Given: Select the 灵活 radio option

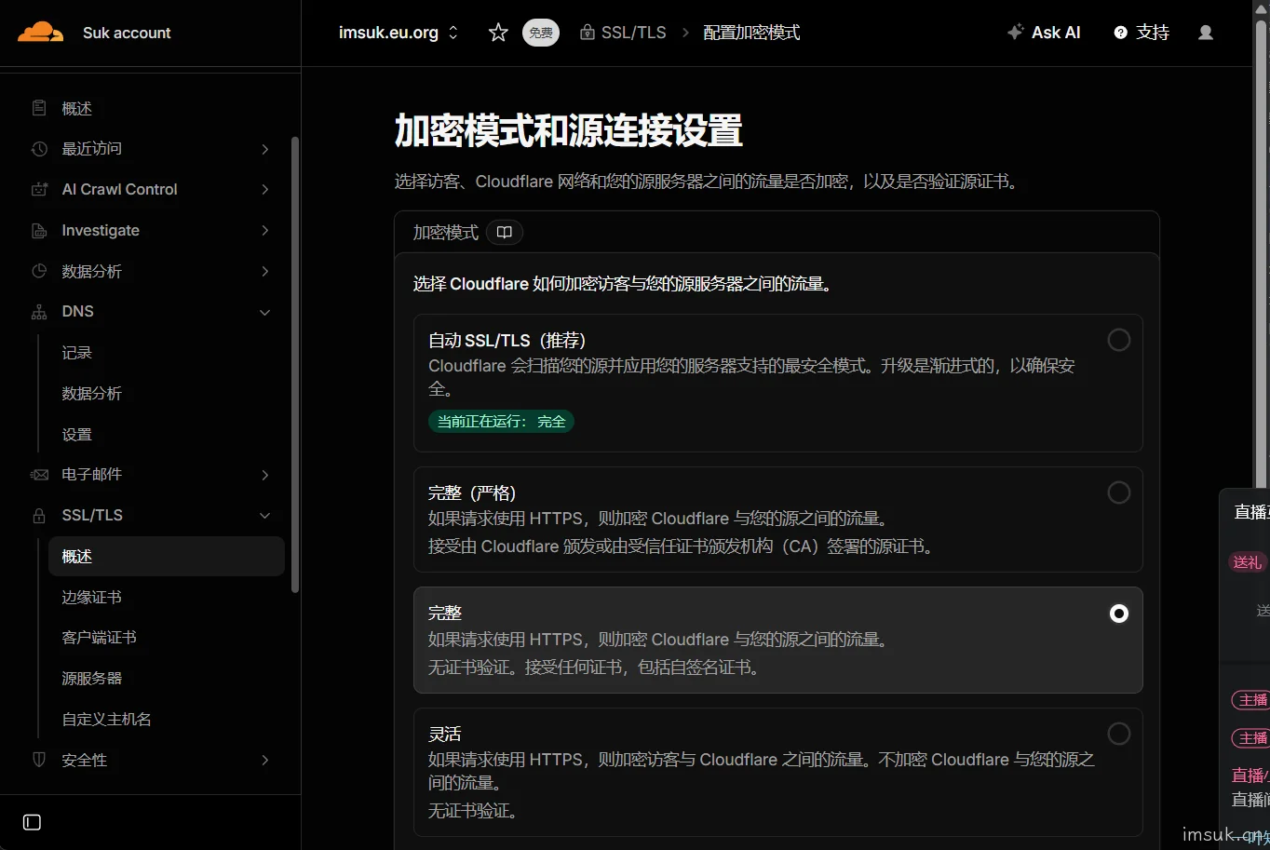Looking at the screenshot, I should tap(1119, 734).
